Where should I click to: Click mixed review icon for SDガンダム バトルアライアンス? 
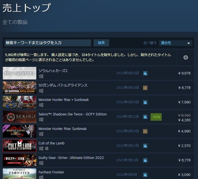[x=145, y=88]
